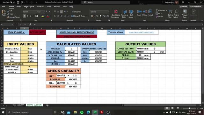
Task: Expand the Merge & Center dropdown arrow
Action: 87,16
